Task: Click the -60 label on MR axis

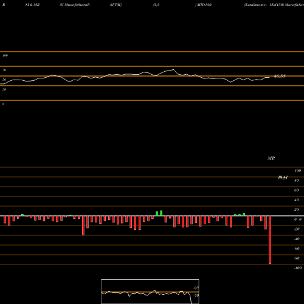Action: tap(297, 249)
